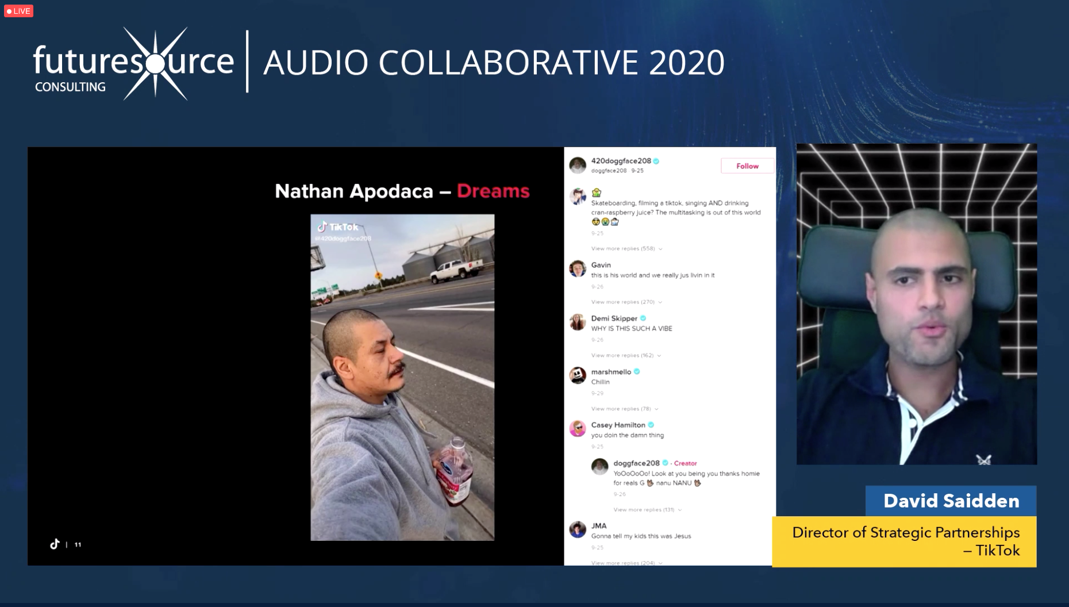1069x607 pixels.
Task: Open the 420doggface208 profile avatar
Action: point(578,165)
